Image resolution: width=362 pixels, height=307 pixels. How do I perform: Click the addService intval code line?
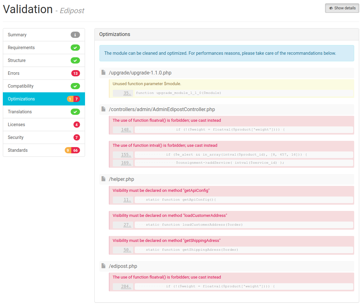(244, 163)
